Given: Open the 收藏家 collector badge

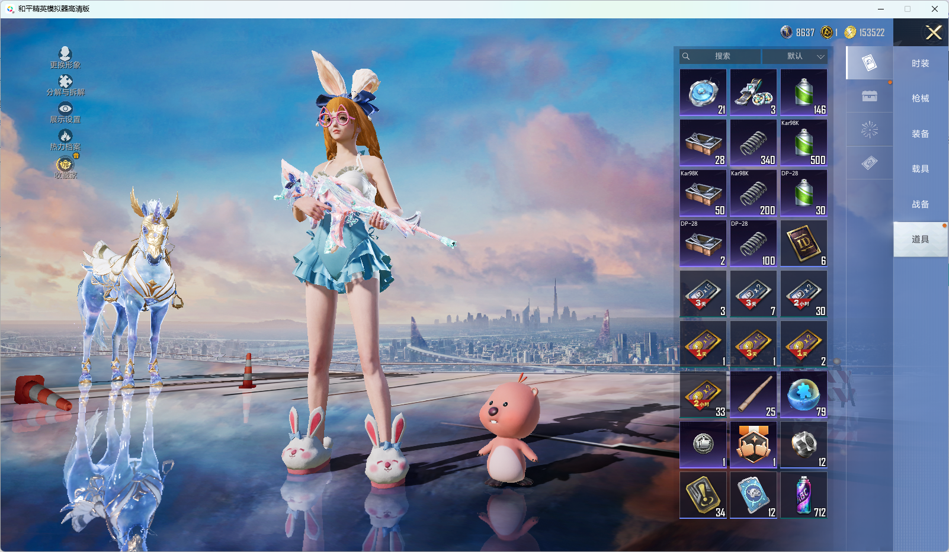Looking at the screenshot, I should (65, 165).
